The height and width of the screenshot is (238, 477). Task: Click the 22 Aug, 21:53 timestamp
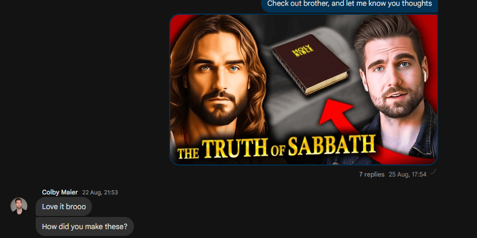pos(100,193)
